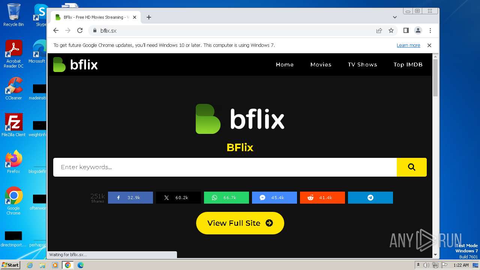The image size is (480, 270).
Task: Open File Explorer from taskbar
Action: click(x=42, y=265)
